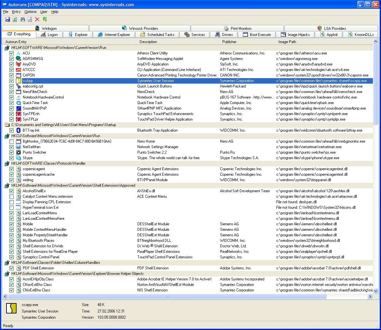This screenshot has height=330, width=381.
Task: Toggle the Skype autorun checkbox
Action: [11, 158]
